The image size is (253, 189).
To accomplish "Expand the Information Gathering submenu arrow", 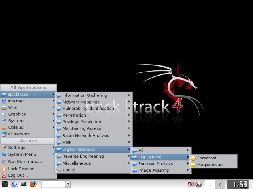I will [129, 95].
